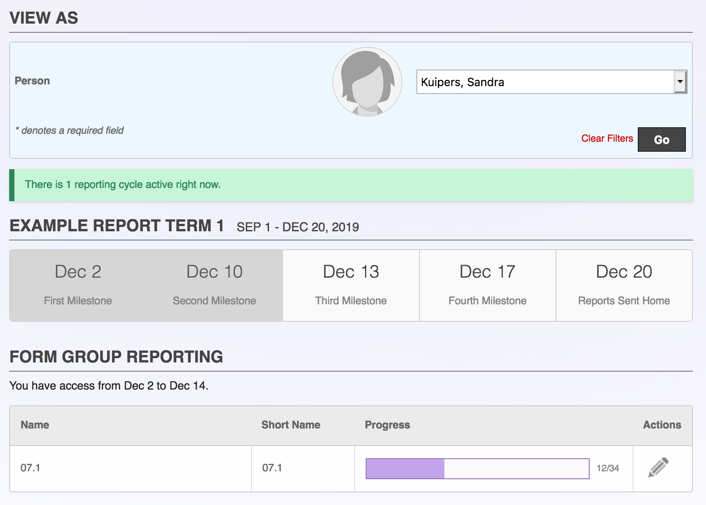Click the Clear Filters link
The image size is (706, 505).
tap(607, 139)
